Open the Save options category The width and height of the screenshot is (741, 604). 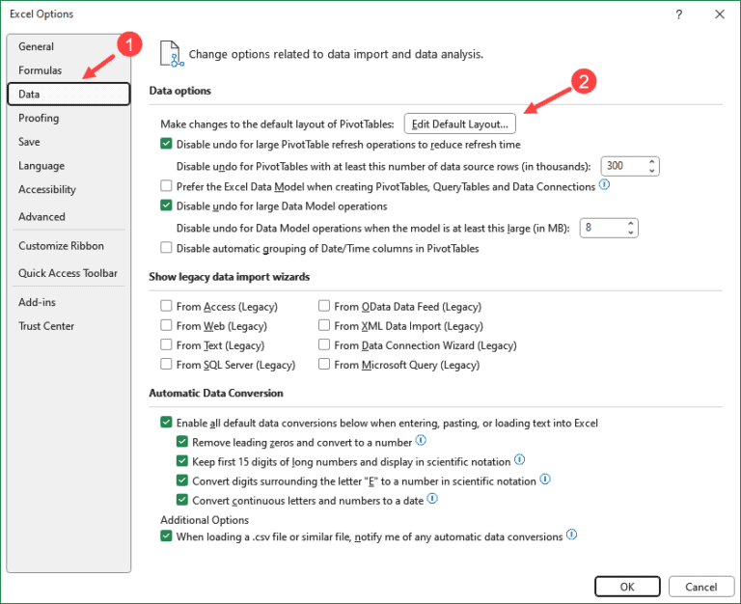coord(69,142)
